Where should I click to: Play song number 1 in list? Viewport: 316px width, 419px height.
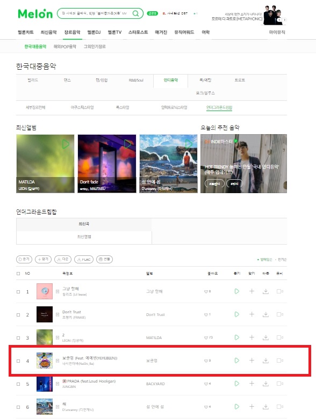[237, 291]
